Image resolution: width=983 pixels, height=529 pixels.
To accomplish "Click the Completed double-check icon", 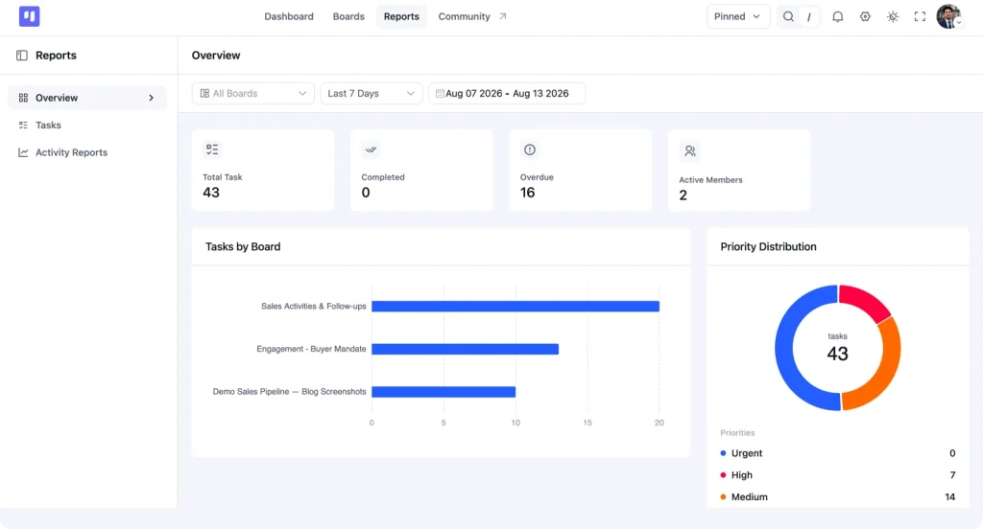I will [372, 149].
